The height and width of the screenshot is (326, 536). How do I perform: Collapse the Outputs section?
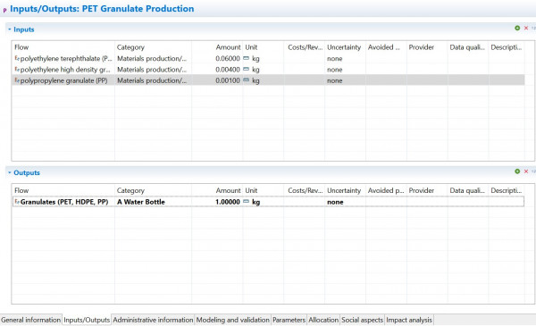(10, 172)
